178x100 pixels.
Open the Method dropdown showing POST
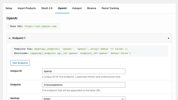coord(84,98)
